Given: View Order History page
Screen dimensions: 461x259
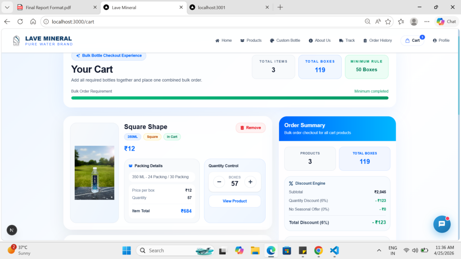Looking at the screenshot, I should (x=378, y=40).
